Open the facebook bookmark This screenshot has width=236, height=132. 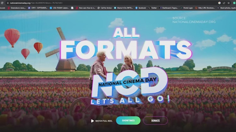tap(141, 8)
